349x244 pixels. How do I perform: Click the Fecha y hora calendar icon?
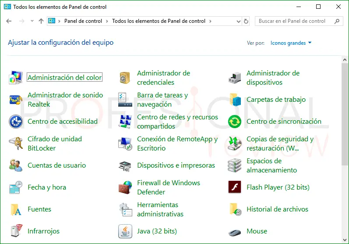point(16,187)
